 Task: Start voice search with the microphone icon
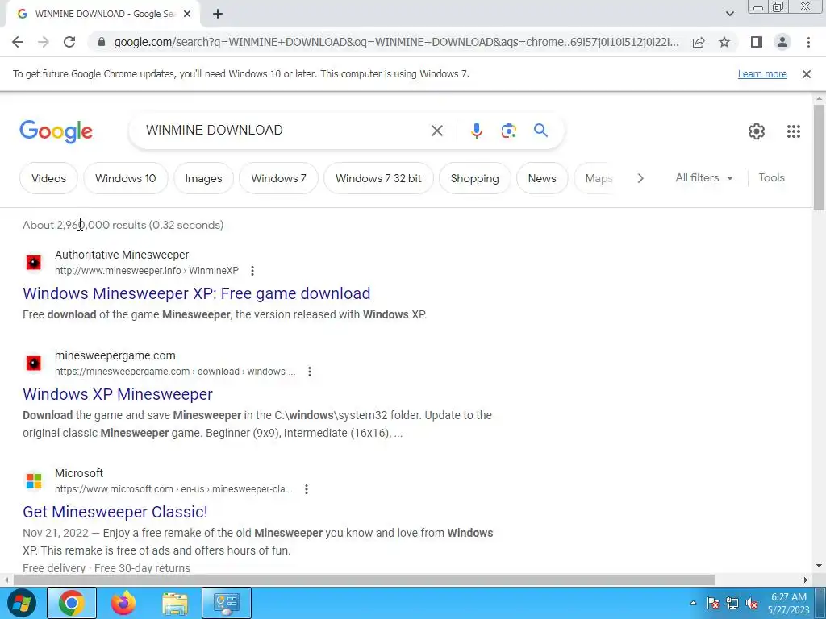tap(476, 131)
